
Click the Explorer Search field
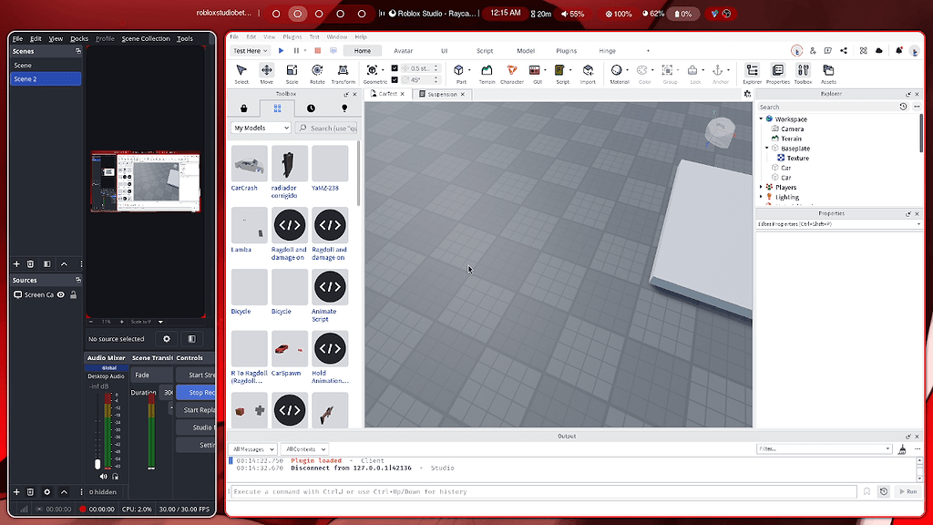(x=827, y=108)
